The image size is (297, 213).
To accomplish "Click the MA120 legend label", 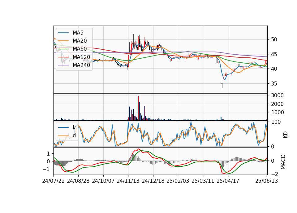I will tap(81, 57).
